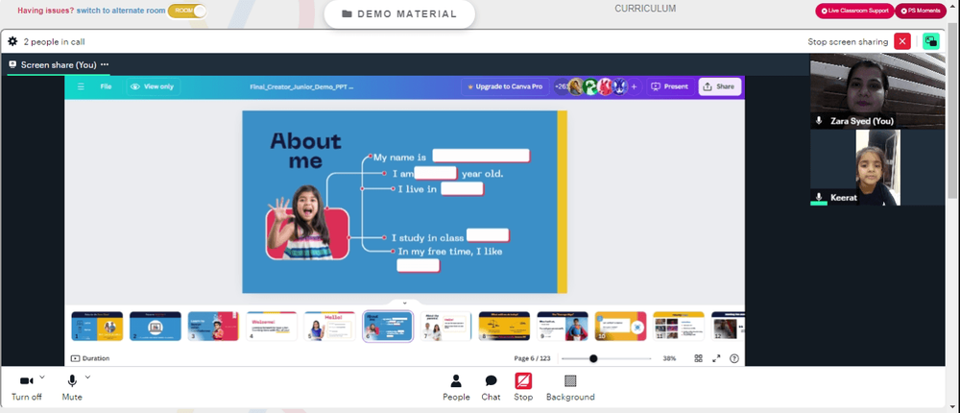Select slide 11 thumbnail
This screenshot has width=960, height=413.
[x=679, y=326]
